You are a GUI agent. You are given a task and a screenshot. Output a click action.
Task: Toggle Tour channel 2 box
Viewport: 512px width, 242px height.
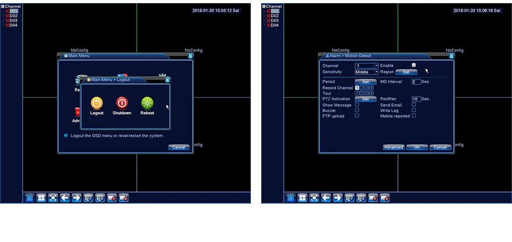coord(362,93)
